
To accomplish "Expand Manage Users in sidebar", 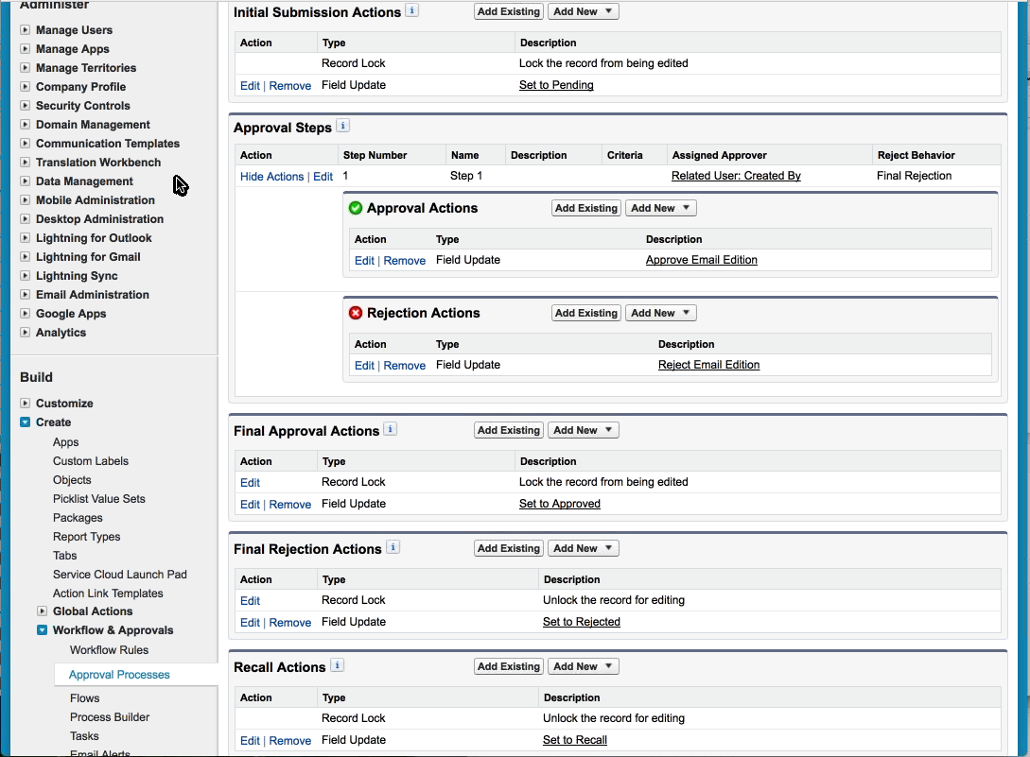I will pyautogui.click(x=26, y=30).
